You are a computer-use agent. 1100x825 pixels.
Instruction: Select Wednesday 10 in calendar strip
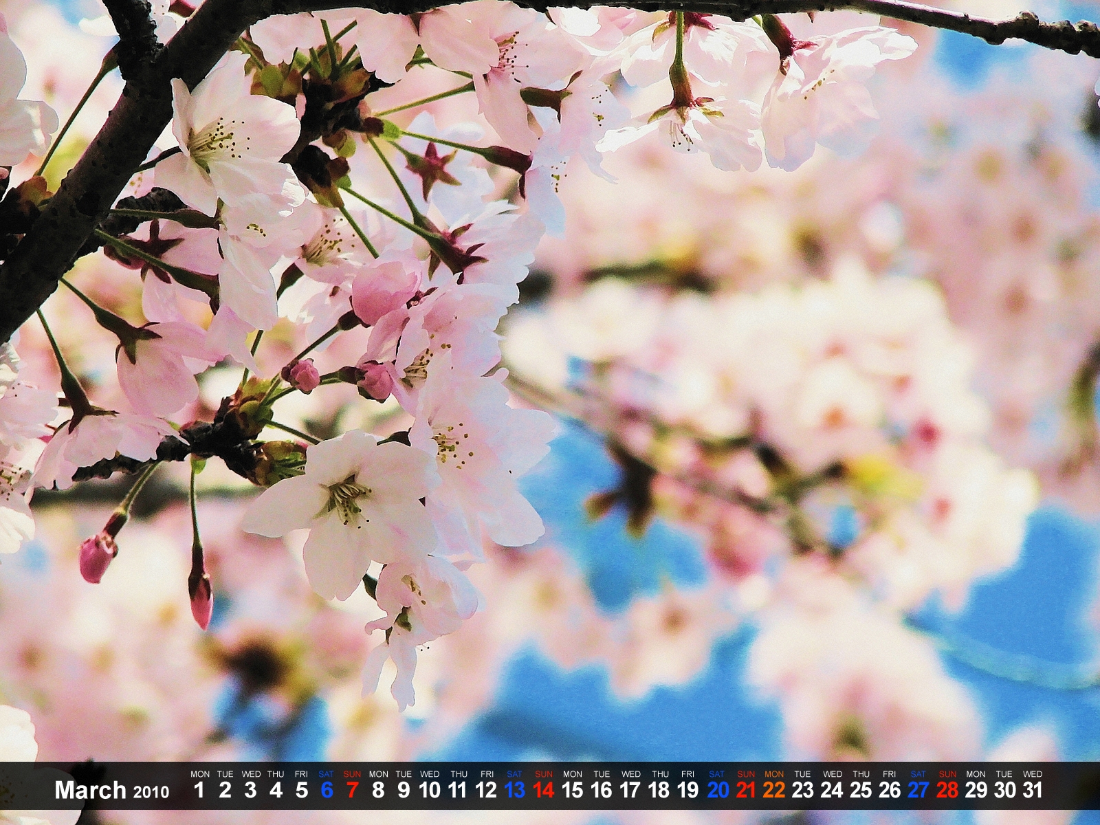430,790
